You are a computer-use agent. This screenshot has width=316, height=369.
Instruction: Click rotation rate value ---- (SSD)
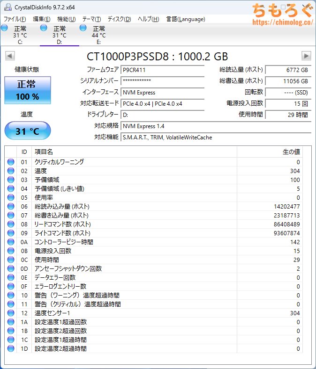(x=288, y=93)
